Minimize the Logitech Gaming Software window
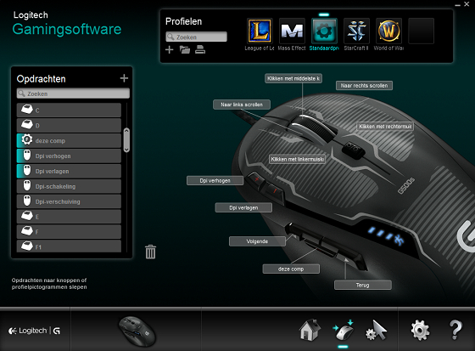475x351 pixels. point(458,4)
